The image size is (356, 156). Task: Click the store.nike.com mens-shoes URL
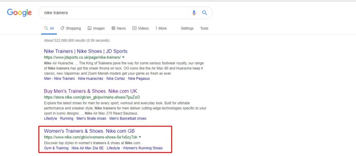point(92,97)
